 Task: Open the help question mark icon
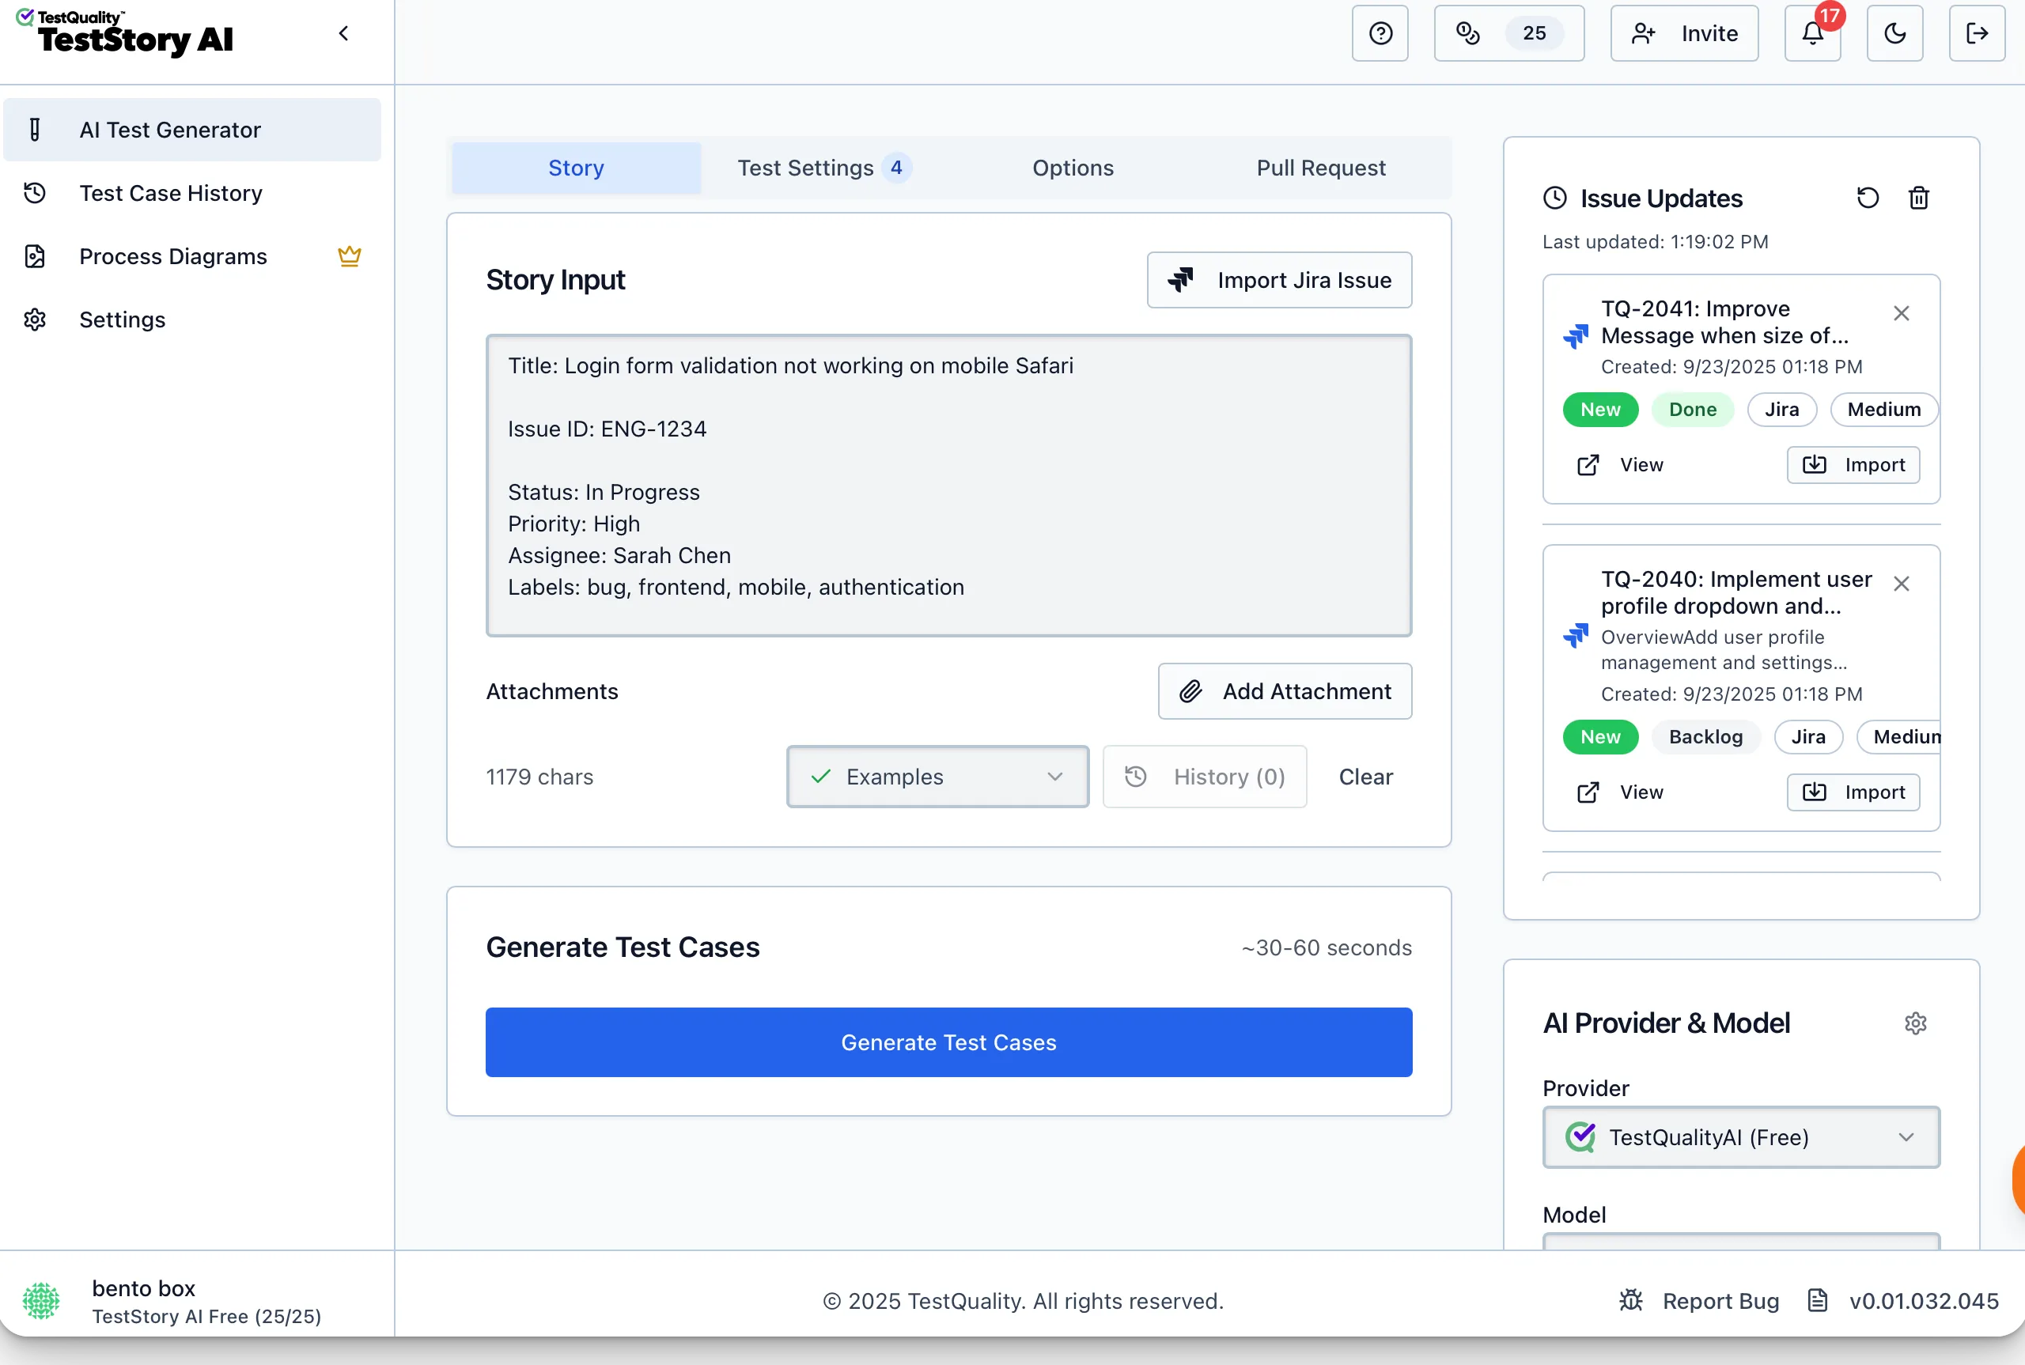[x=1380, y=33]
